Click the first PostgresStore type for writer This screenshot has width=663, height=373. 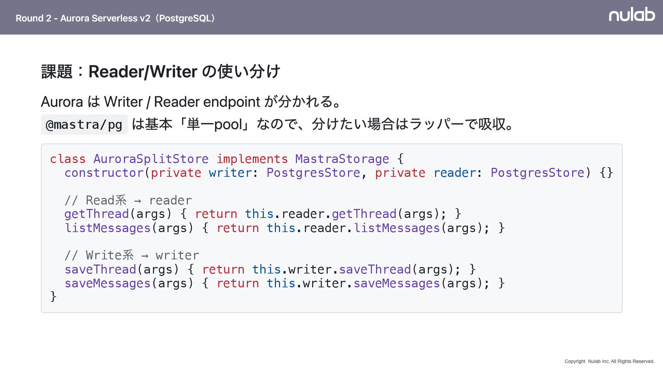tap(313, 173)
